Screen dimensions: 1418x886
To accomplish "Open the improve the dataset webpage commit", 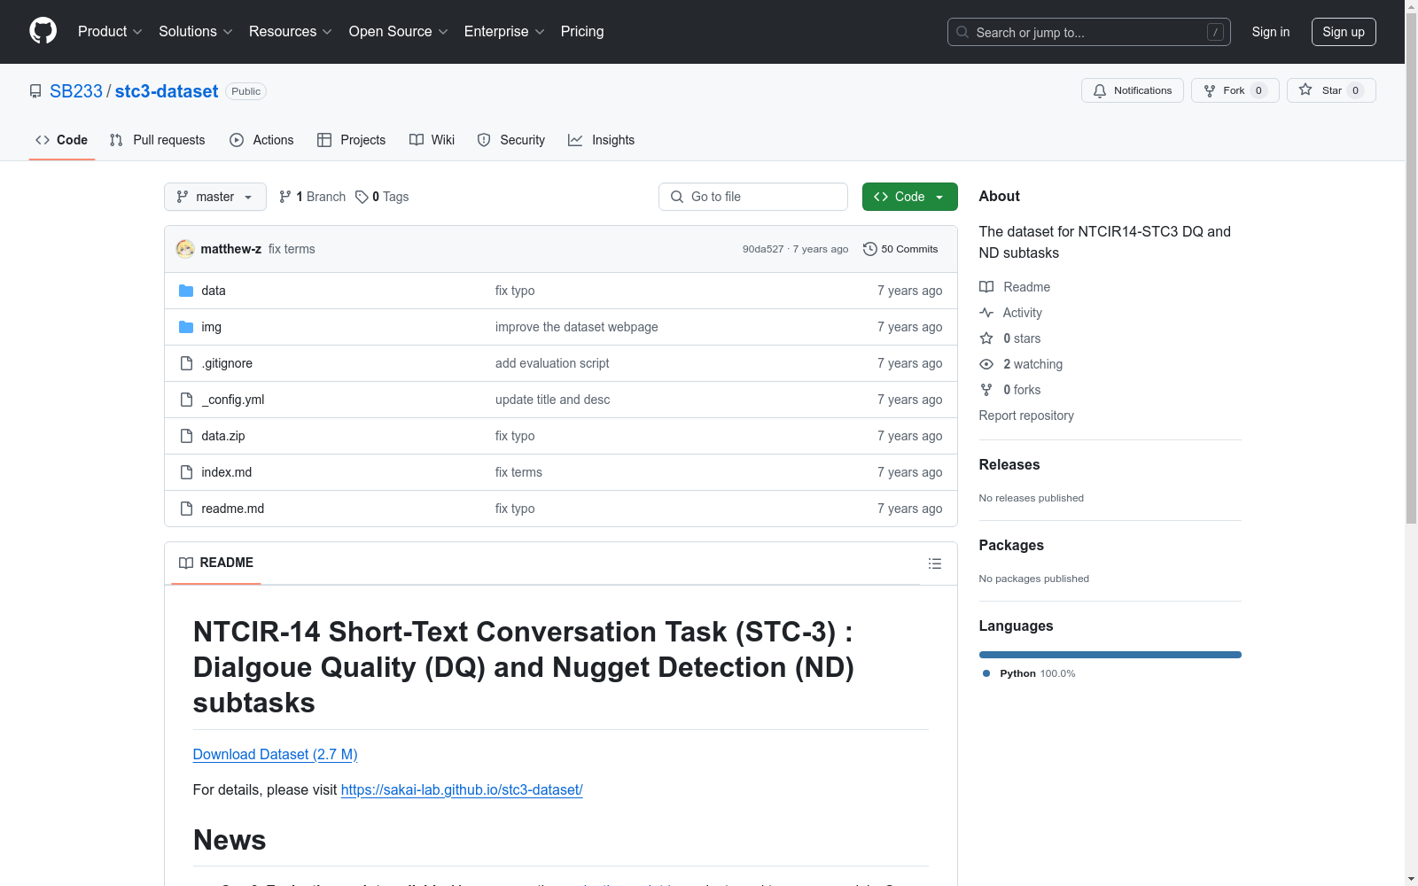I will pyautogui.click(x=577, y=327).
